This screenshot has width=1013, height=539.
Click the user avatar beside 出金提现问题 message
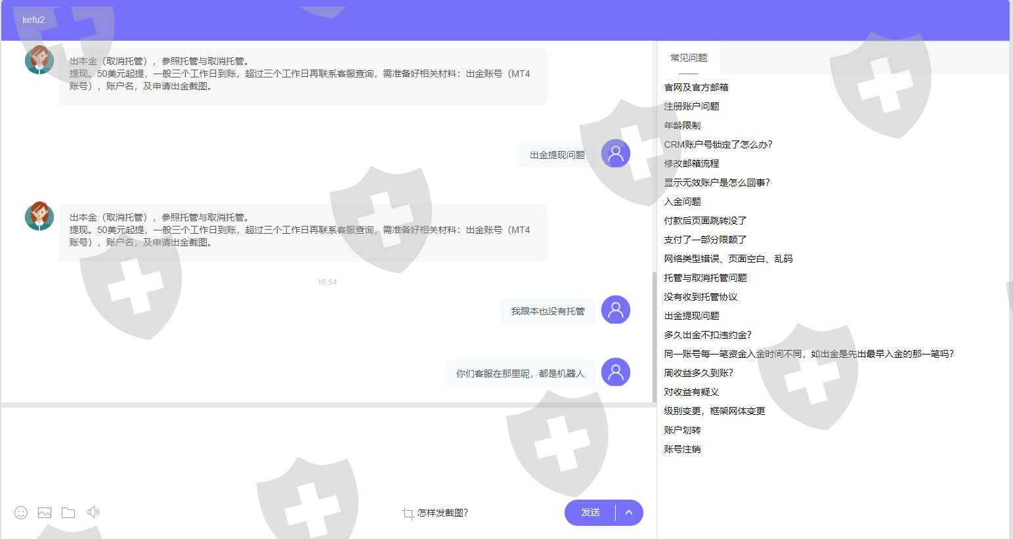pyautogui.click(x=615, y=154)
